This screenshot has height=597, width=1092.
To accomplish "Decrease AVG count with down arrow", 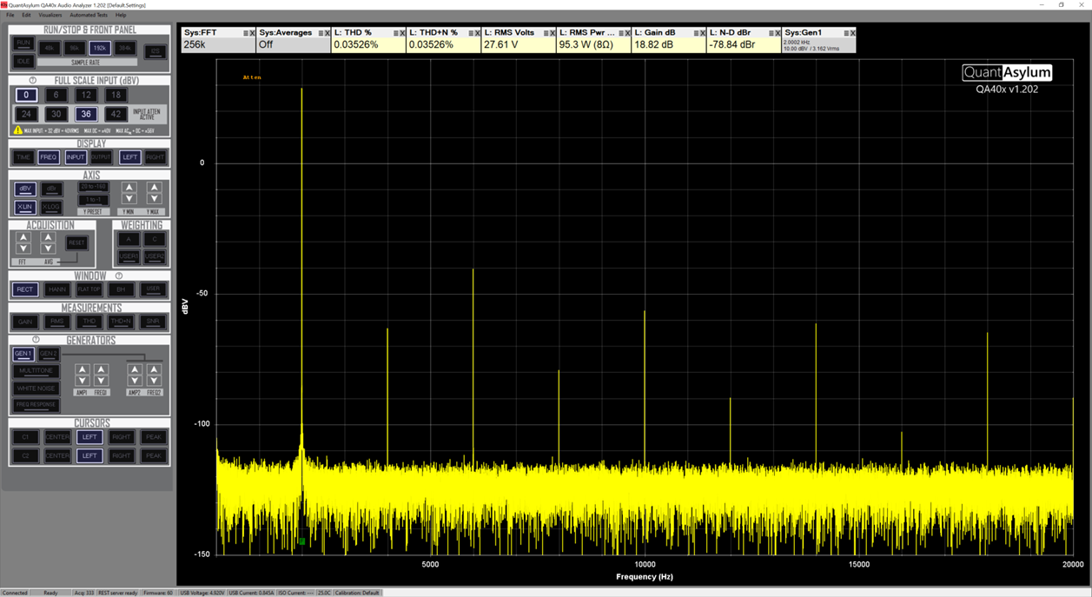I will [x=49, y=249].
